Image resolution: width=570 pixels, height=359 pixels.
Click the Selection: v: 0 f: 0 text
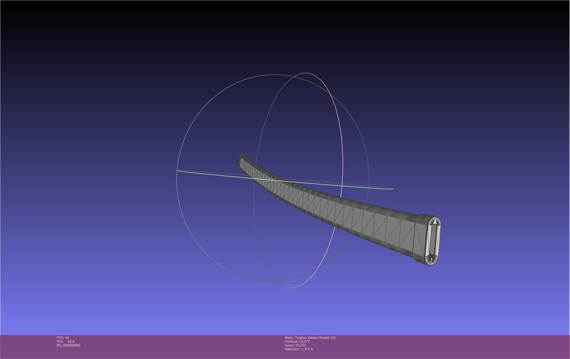[299, 349]
